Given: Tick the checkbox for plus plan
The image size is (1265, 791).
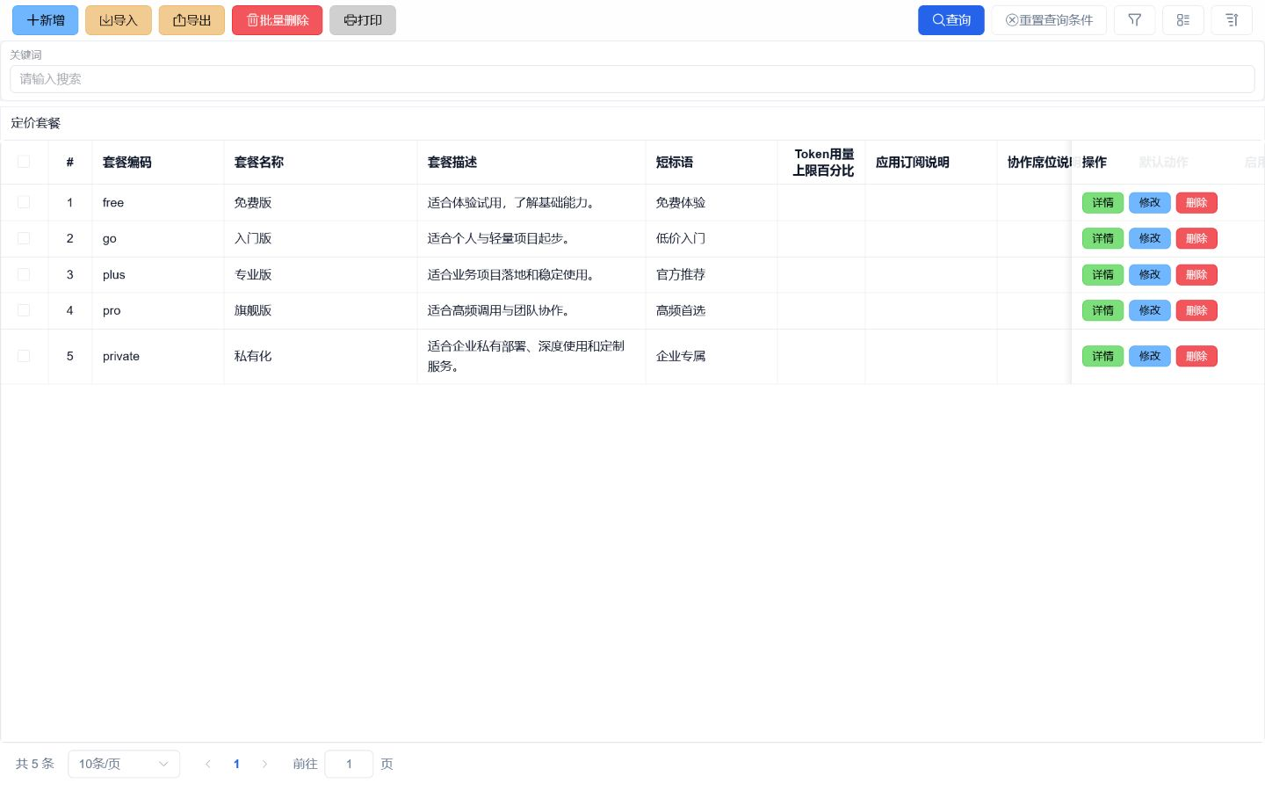Looking at the screenshot, I should [x=24, y=274].
